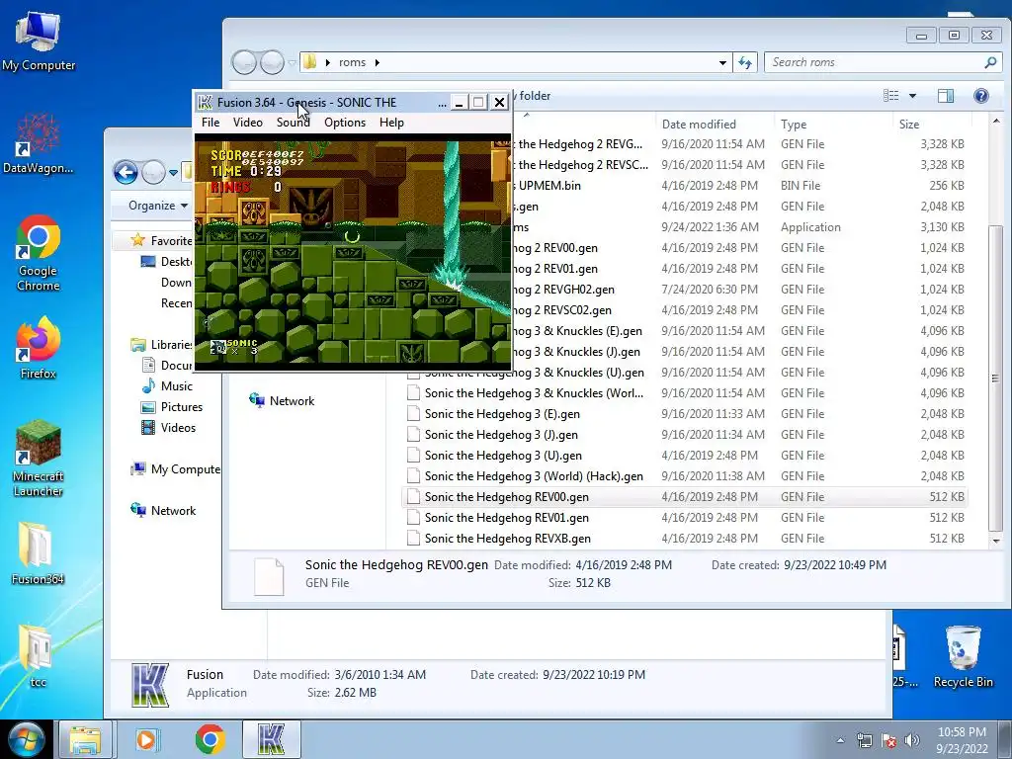The width and height of the screenshot is (1012, 759).
Task: Open the File menu in Fusion
Action: (x=211, y=123)
